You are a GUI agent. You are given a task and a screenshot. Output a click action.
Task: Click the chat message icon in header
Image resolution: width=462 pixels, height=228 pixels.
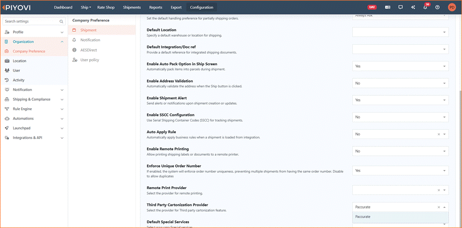[x=400, y=7]
